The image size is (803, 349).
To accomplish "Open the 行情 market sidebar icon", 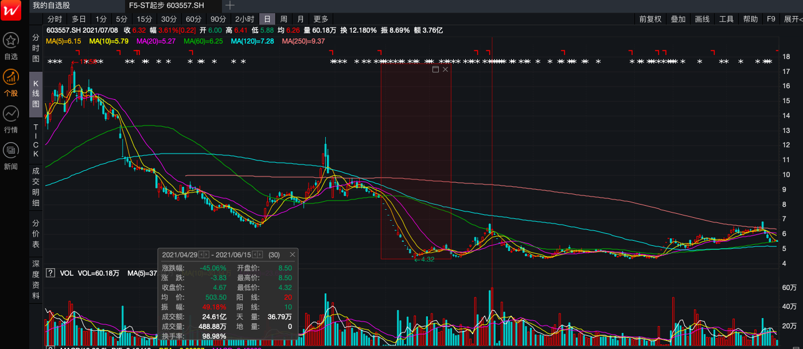I will (x=11, y=113).
